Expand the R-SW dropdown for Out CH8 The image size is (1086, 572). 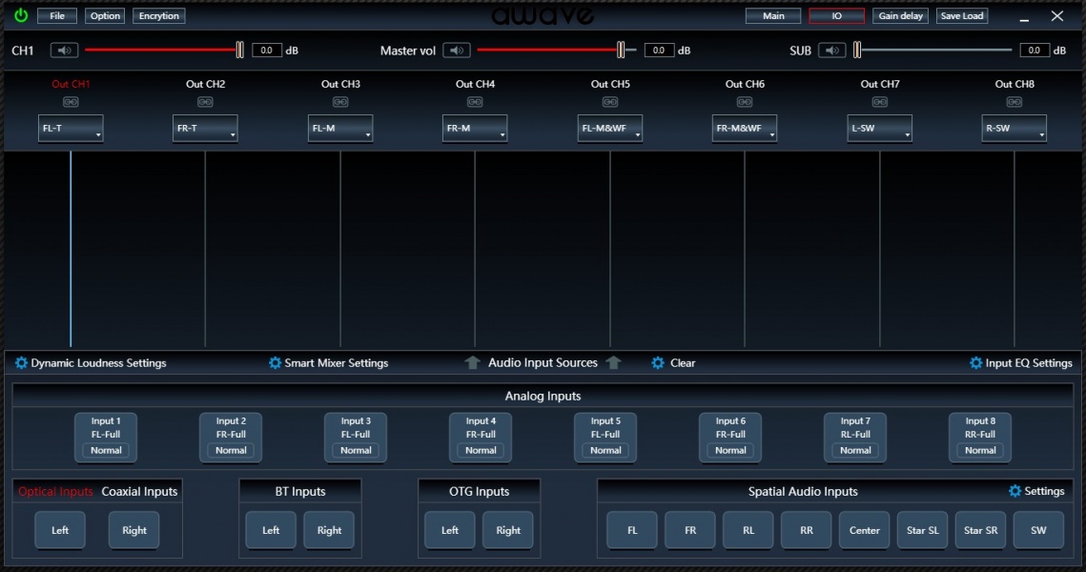click(x=1014, y=129)
